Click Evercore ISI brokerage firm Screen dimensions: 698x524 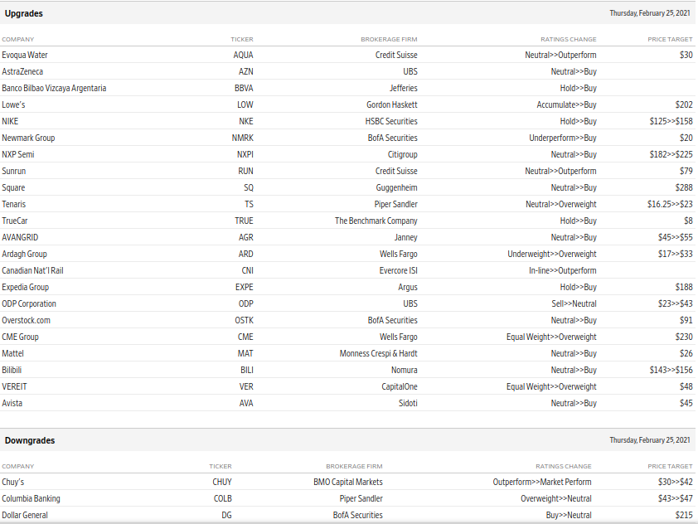click(x=399, y=270)
